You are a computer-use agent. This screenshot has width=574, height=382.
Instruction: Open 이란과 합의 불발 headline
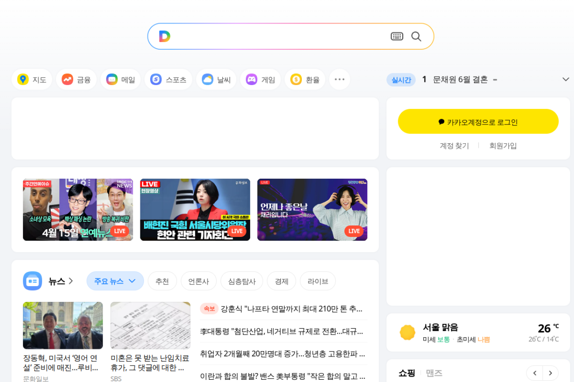click(x=283, y=376)
